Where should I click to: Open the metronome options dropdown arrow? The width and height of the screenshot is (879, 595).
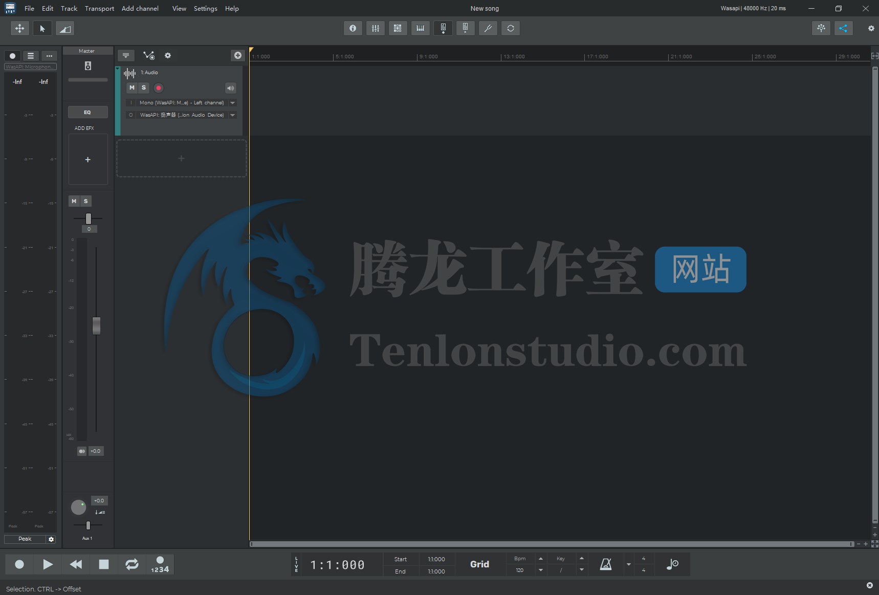pyautogui.click(x=629, y=565)
